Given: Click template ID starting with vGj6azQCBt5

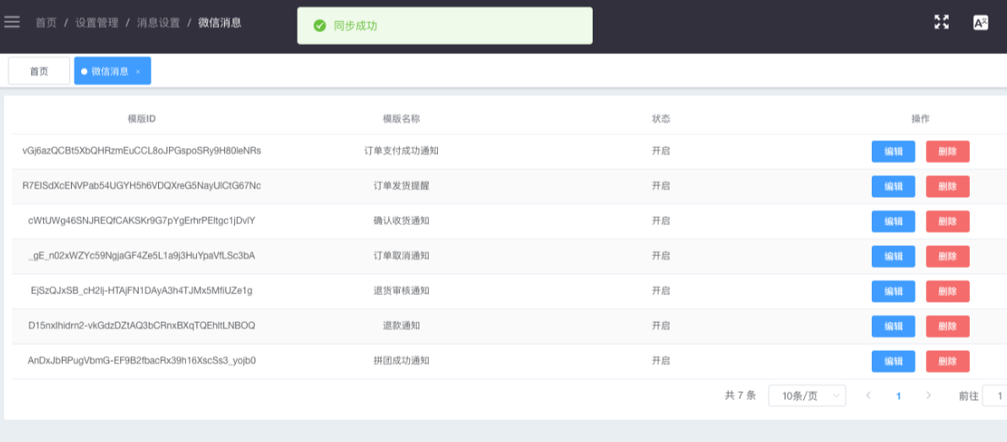Looking at the screenshot, I should [x=142, y=151].
